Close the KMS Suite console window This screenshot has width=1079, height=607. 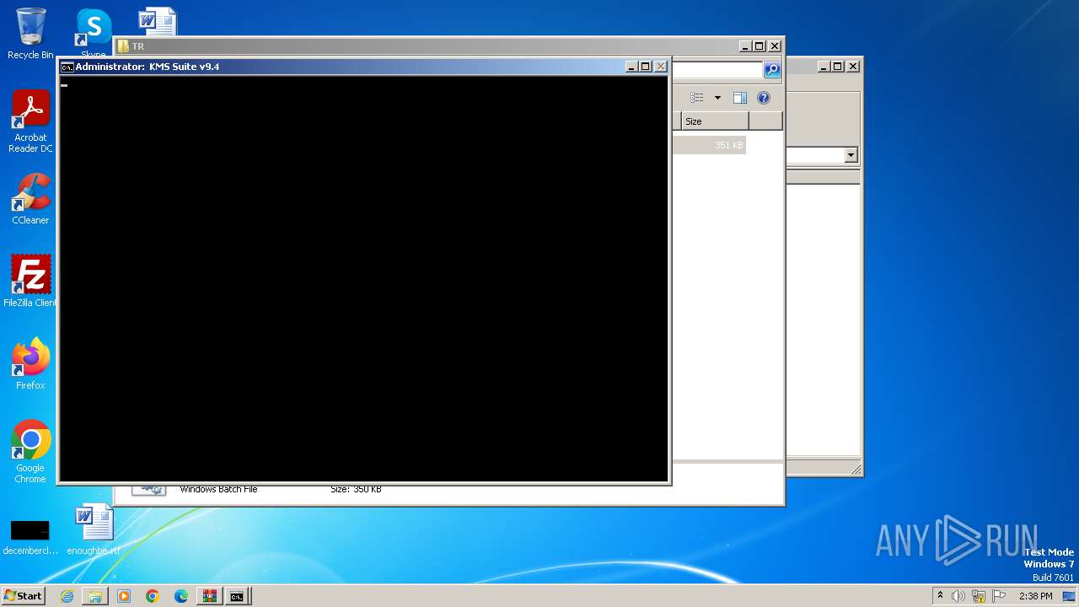[661, 67]
